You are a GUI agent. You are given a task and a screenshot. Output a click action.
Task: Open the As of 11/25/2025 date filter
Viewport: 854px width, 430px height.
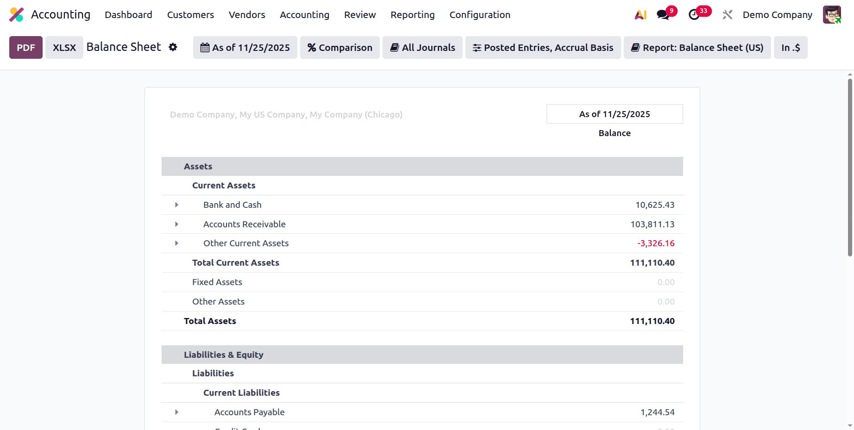point(245,48)
